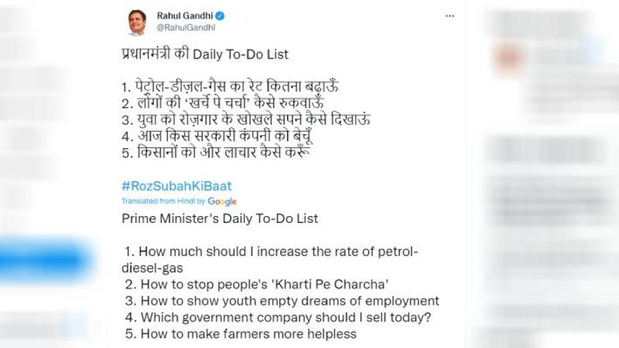Click the @RahulGandhi handle

(183, 28)
